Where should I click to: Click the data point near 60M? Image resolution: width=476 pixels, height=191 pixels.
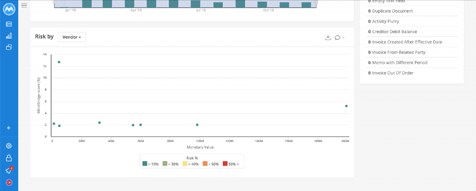(140, 125)
